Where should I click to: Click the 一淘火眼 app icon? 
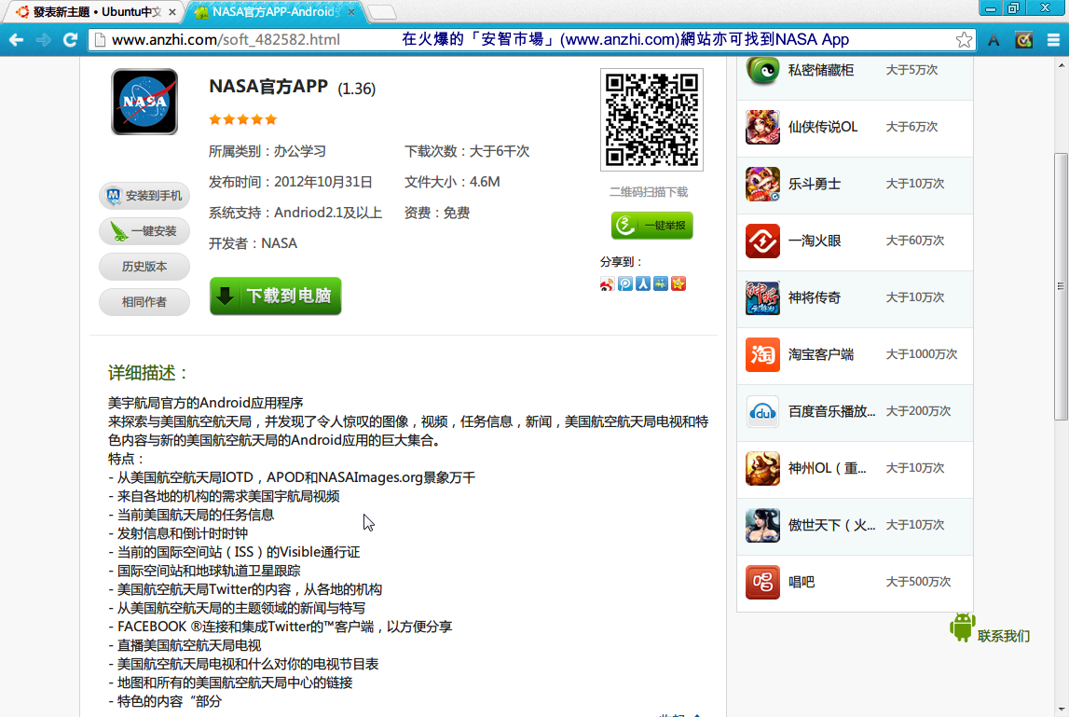[762, 241]
